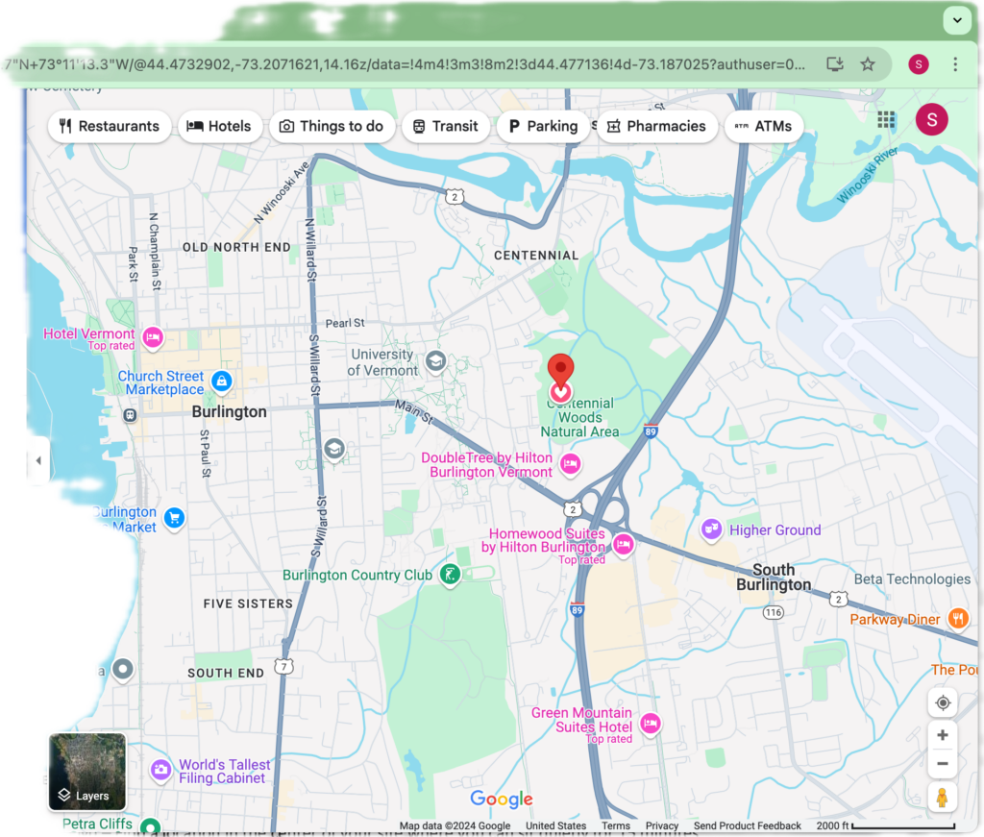Click the Parkway Diner restaurant pin
Viewport: 984px width, 837px height.
(x=958, y=619)
